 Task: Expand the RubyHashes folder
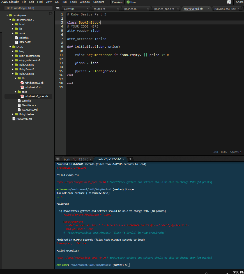tap(13, 114)
